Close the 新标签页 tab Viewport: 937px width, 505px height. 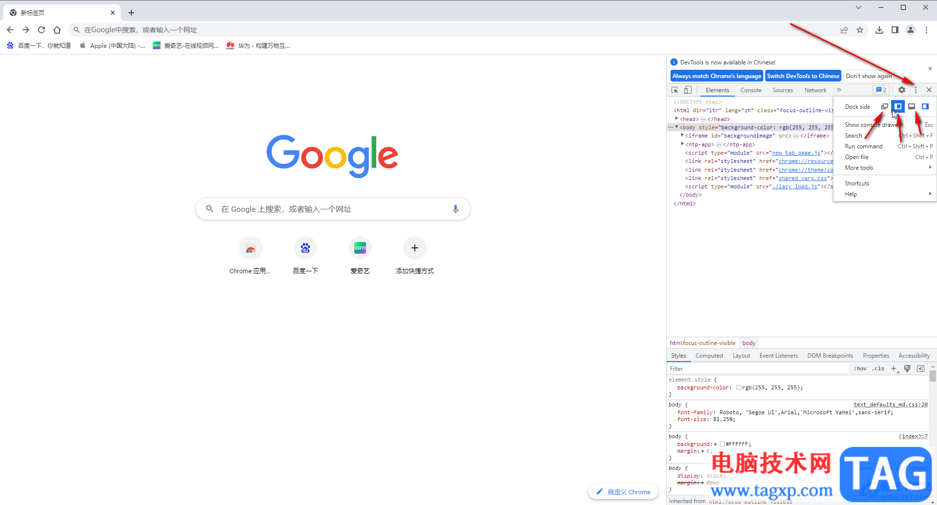coord(113,13)
